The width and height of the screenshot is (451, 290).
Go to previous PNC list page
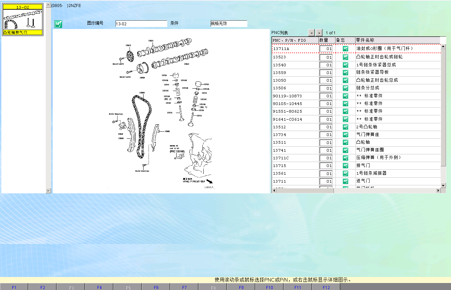(x=311, y=33)
